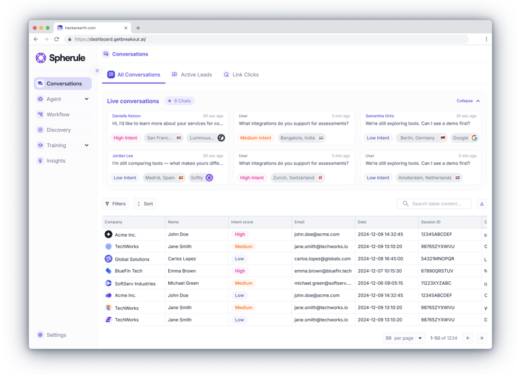Click the browser back arrow
Image resolution: width=521 pixels, height=375 pixels.
point(36,39)
